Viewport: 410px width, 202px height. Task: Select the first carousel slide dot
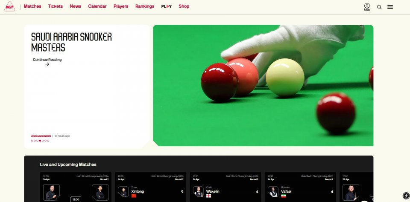pos(32,141)
